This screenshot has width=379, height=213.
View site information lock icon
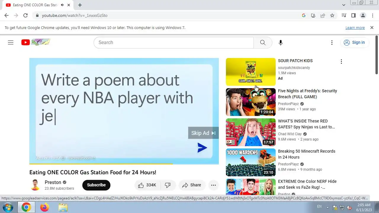[37, 15]
